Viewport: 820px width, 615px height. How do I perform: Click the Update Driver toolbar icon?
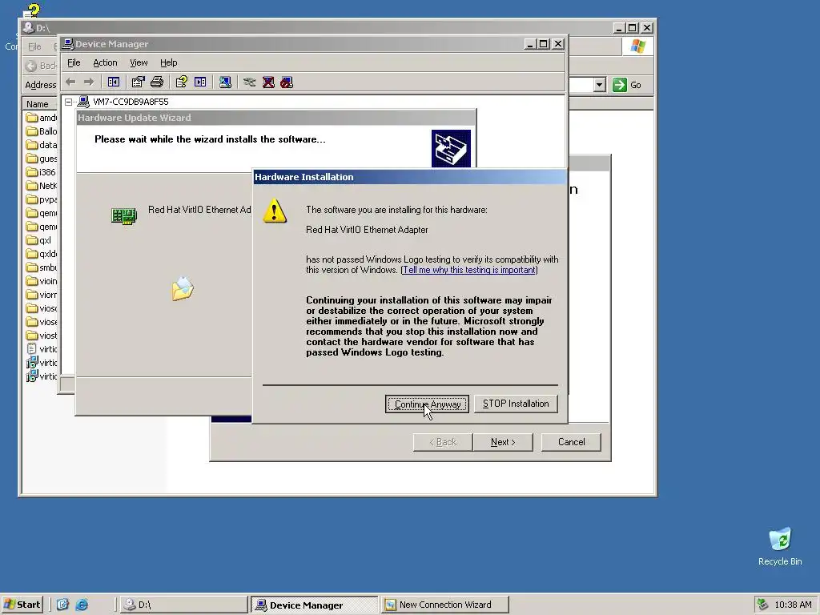coord(250,82)
